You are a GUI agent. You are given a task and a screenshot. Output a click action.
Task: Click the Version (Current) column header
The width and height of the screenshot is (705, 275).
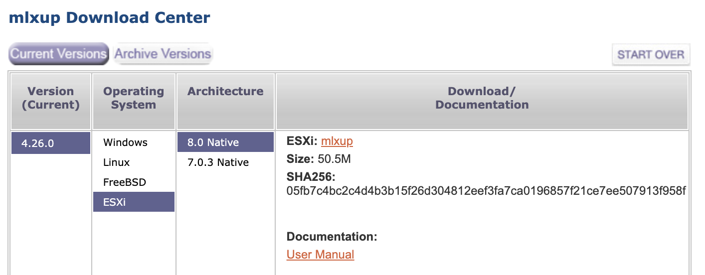51,98
